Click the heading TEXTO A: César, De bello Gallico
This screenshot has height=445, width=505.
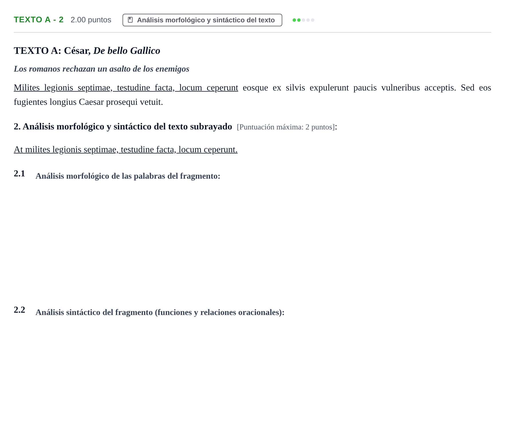pos(87,51)
